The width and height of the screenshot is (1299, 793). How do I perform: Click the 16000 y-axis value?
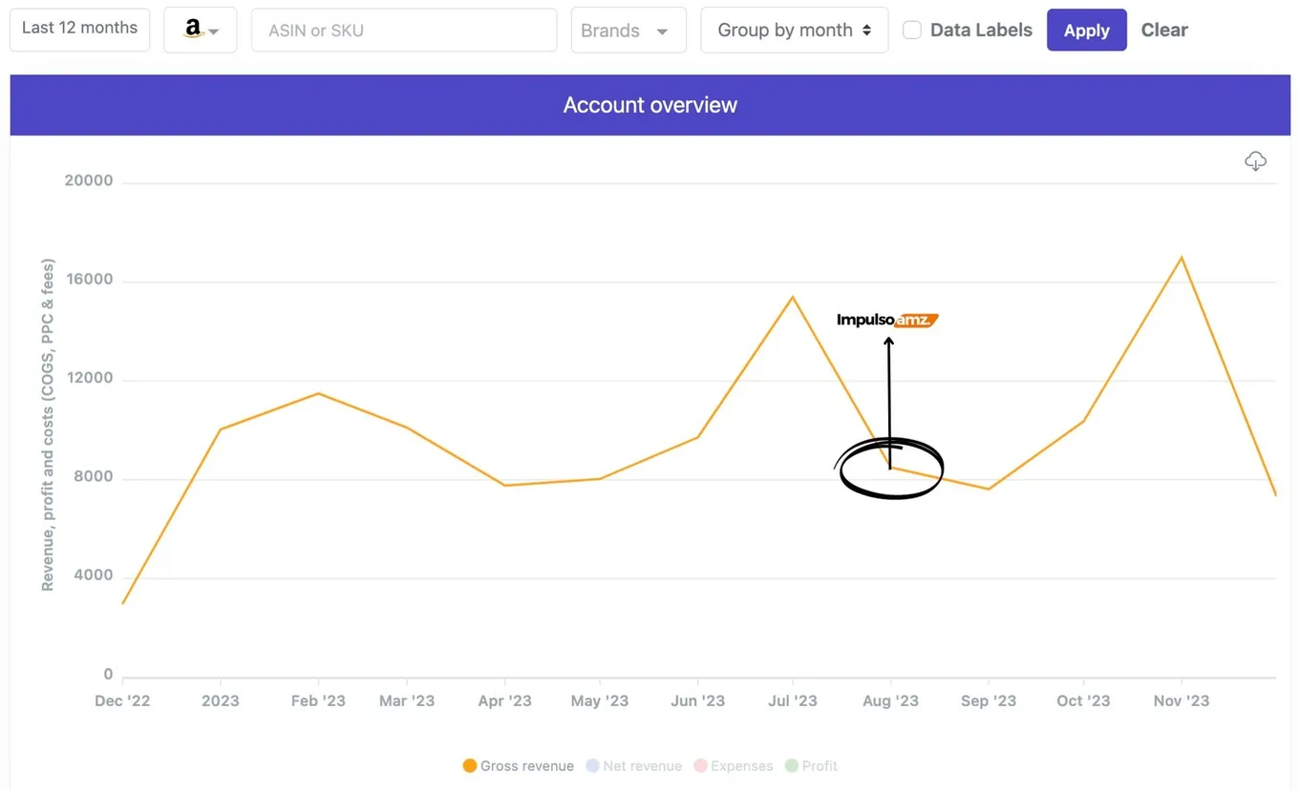tap(89, 280)
